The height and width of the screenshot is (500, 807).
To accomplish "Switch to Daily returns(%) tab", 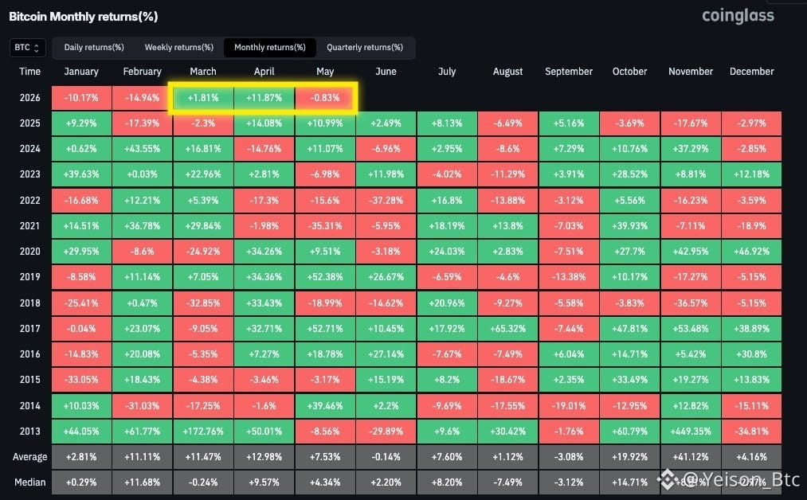I will coord(94,47).
